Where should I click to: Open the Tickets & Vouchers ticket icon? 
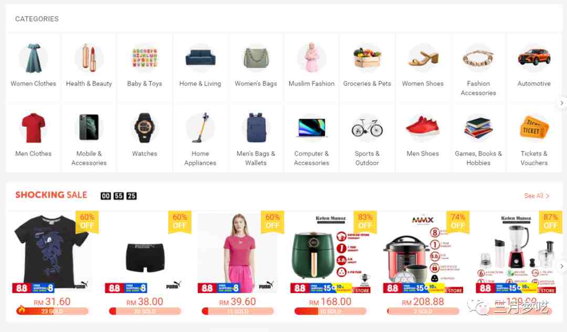click(534, 128)
